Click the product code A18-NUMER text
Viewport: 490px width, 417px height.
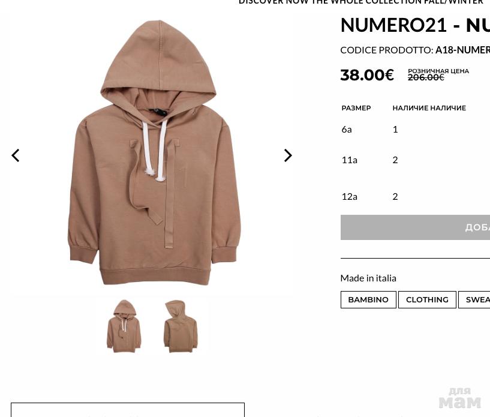[462, 50]
